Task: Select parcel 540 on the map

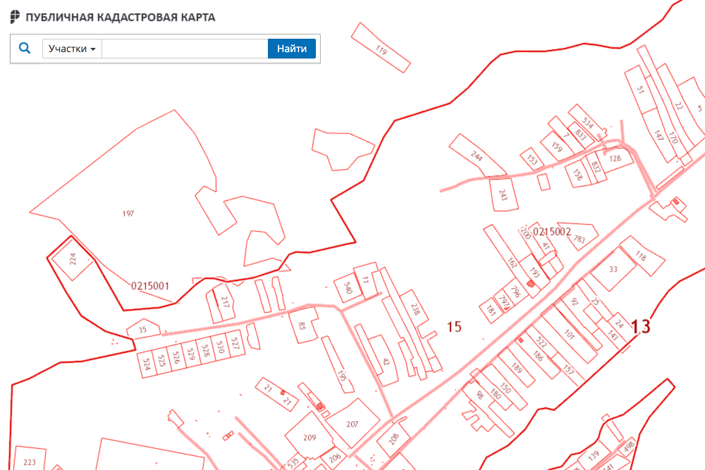Action: [348, 288]
